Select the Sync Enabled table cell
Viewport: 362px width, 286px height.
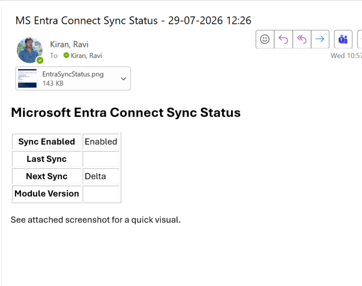click(47, 142)
